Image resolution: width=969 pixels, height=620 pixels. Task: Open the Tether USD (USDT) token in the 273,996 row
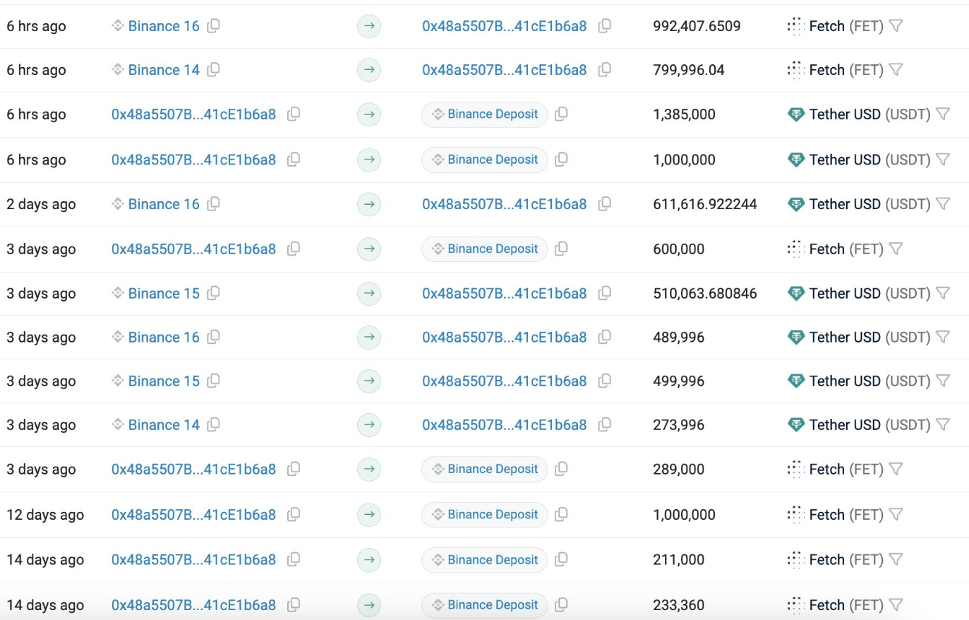click(869, 425)
